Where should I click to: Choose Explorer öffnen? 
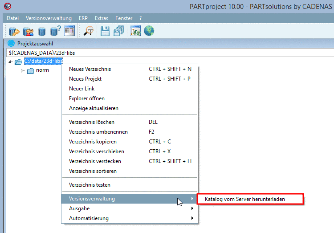click(x=130, y=98)
